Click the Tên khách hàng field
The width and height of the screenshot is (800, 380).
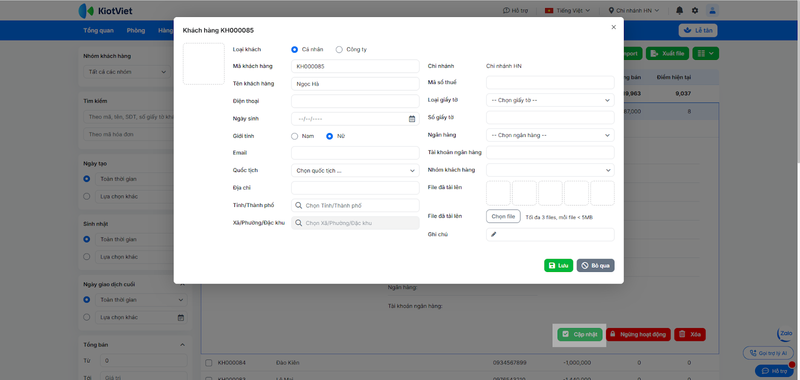tap(355, 84)
